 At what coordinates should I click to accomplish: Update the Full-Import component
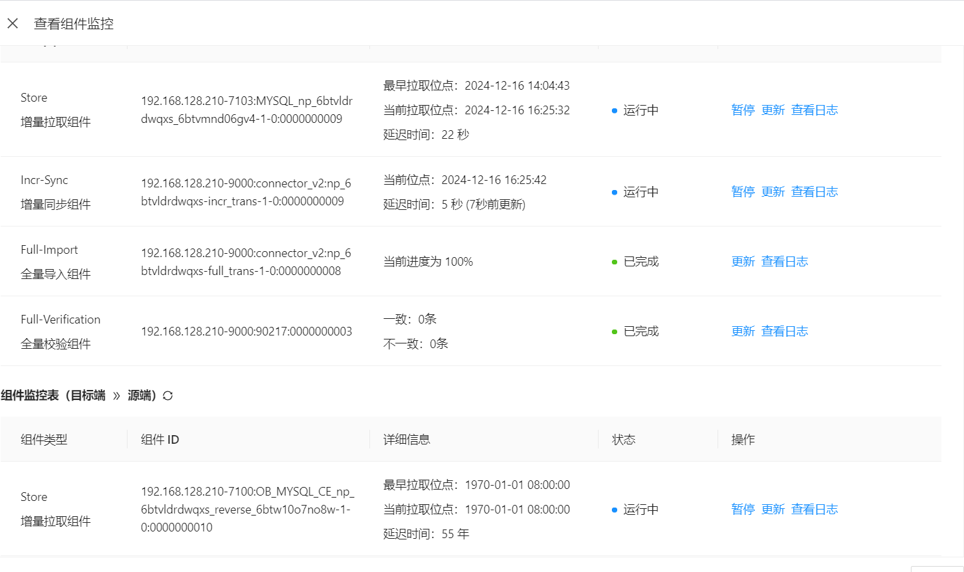click(743, 262)
